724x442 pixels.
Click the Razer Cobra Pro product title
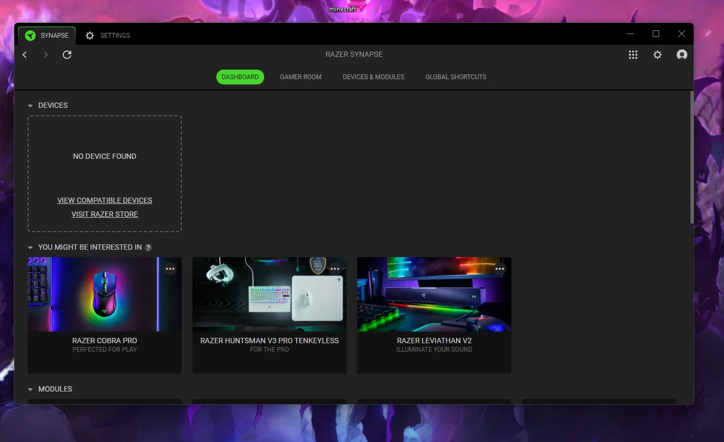[105, 341]
